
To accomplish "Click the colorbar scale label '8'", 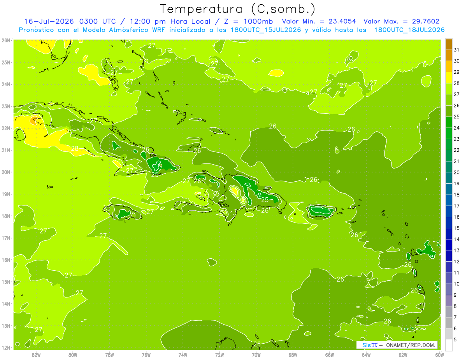I will click(x=455, y=306).
